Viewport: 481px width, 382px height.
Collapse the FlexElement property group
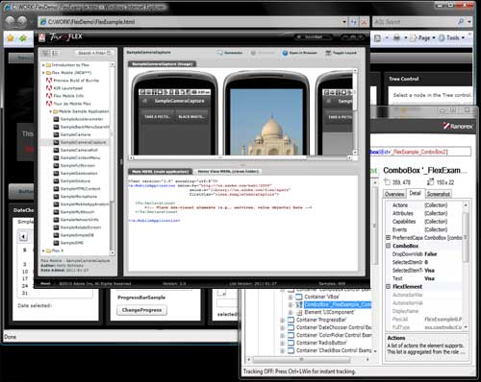click(x=388, y=286)
